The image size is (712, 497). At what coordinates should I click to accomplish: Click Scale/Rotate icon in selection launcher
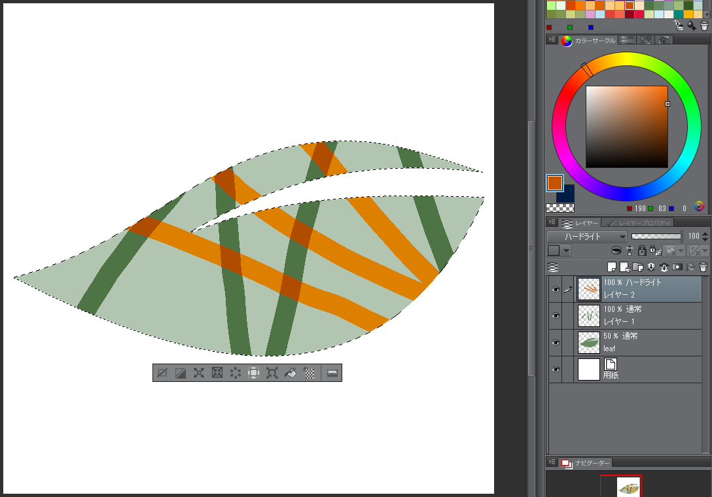click(x=272, y=373)
